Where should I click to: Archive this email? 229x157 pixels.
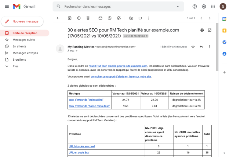click(x=70, y=18)
